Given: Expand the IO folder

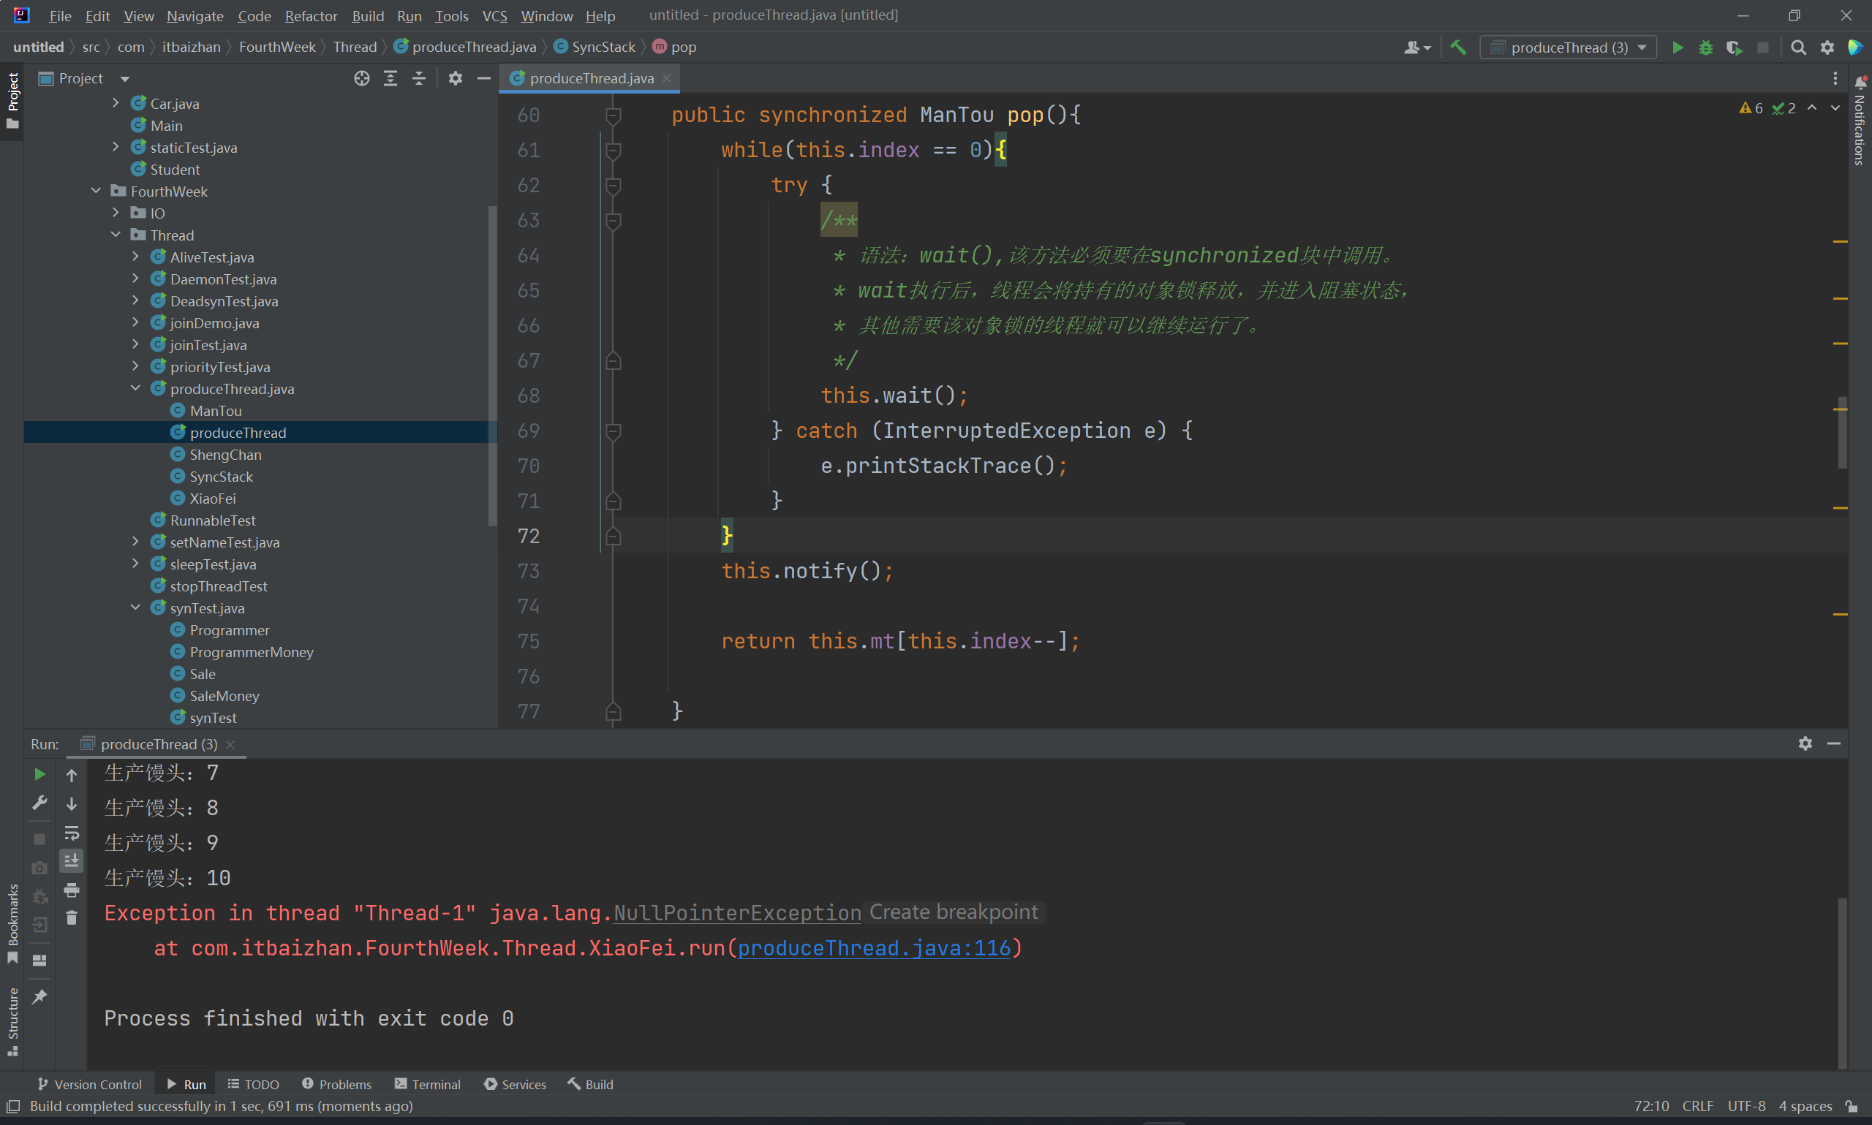Looking at the screenshot, I should (x=116, y=213).
